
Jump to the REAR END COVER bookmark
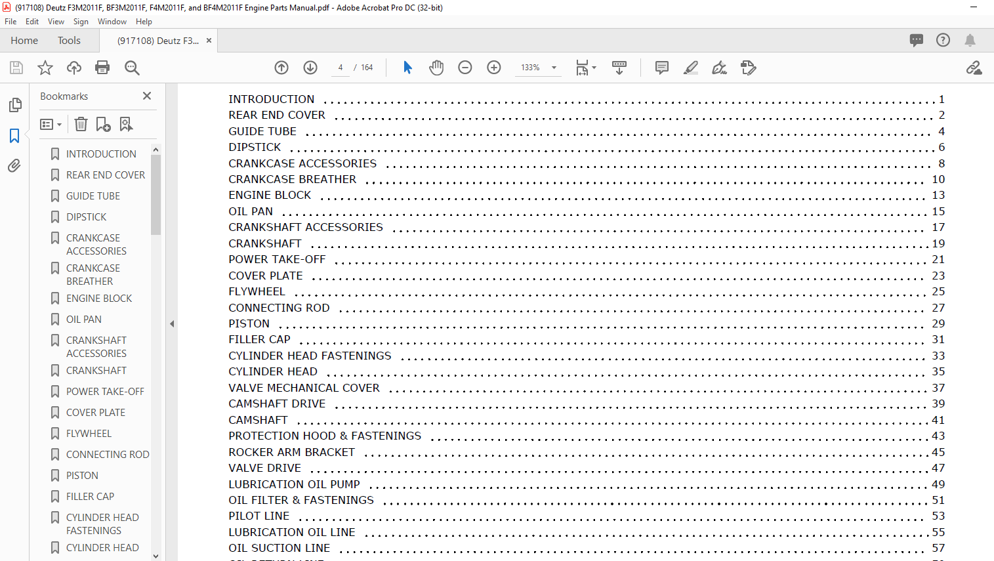(x=106, y=175)
